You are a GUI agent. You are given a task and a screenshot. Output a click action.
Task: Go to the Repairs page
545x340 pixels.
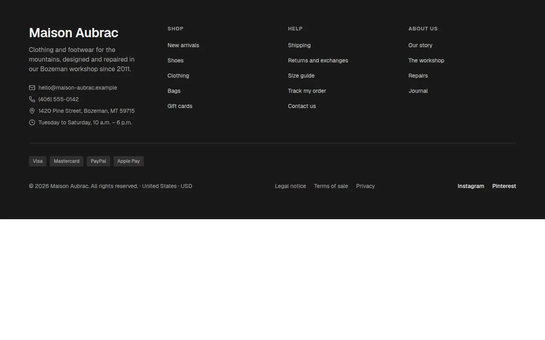[418, 76]
